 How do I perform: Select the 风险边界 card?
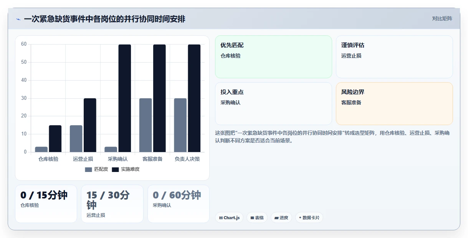click(394, 104)
